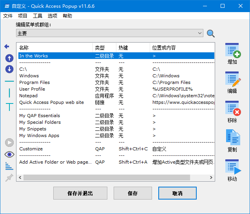Select the "Program Files" row
The width and height of the screenshot is (250, 214).
click(116, 82)
